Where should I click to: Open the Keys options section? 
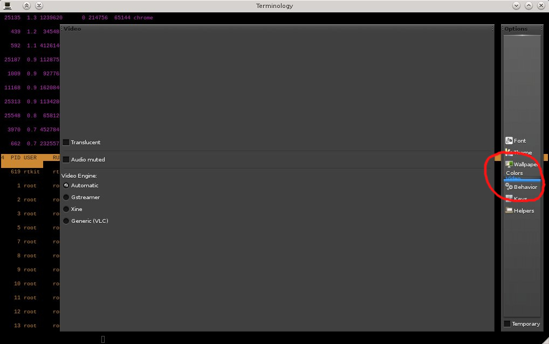click(x=517, y=199)
